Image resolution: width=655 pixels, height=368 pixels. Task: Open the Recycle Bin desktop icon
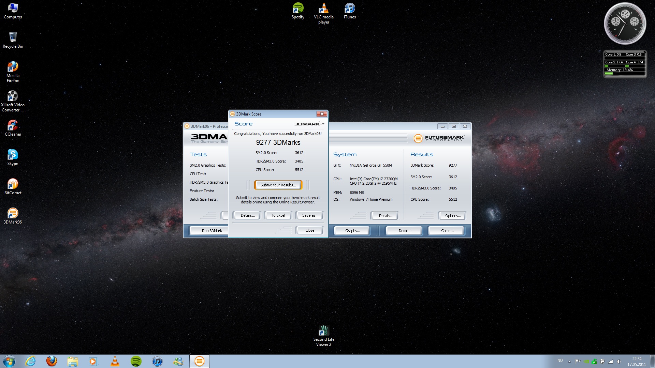[13, 40]
